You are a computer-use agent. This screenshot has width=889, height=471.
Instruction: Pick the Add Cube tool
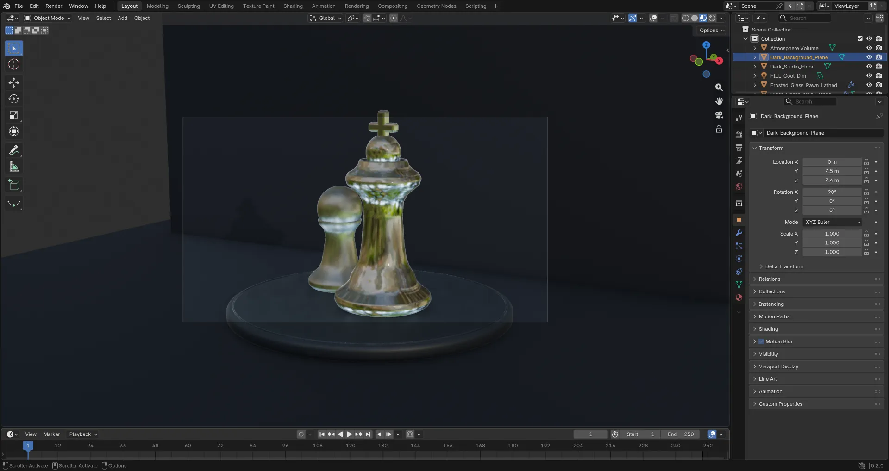point(14,185)
